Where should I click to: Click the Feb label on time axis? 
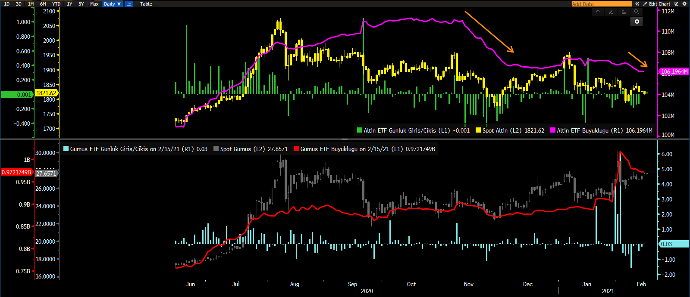coord(642,284)
